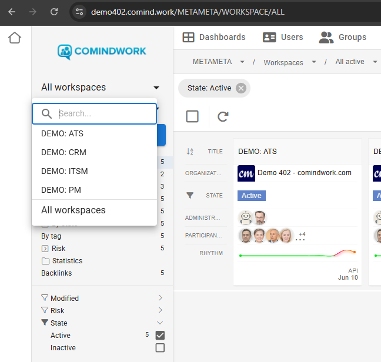This screenshot has width=381, height=362.
Task: Sort by title A-Z icon
Action: point(190,152)
